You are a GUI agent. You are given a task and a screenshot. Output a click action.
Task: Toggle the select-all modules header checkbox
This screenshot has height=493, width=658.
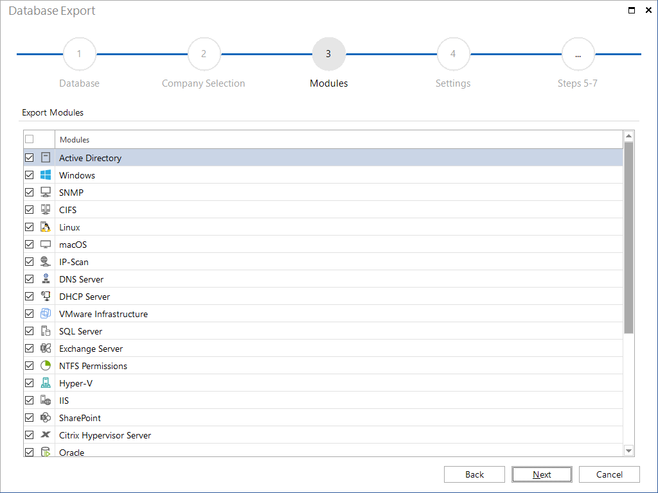[x=30, y=139]
